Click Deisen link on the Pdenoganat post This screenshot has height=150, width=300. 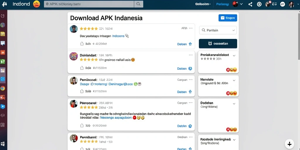182,126
